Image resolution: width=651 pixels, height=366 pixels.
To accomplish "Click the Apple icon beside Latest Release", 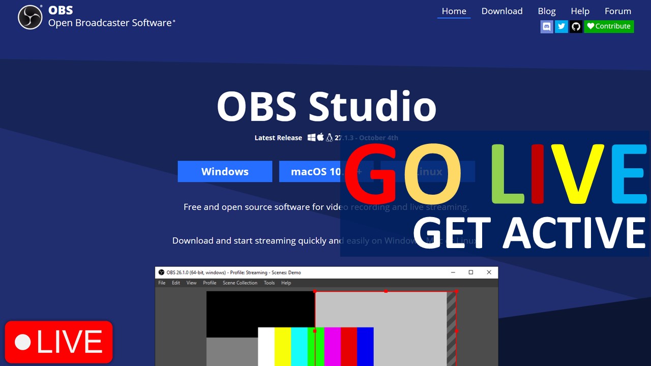I will (320, 137).
